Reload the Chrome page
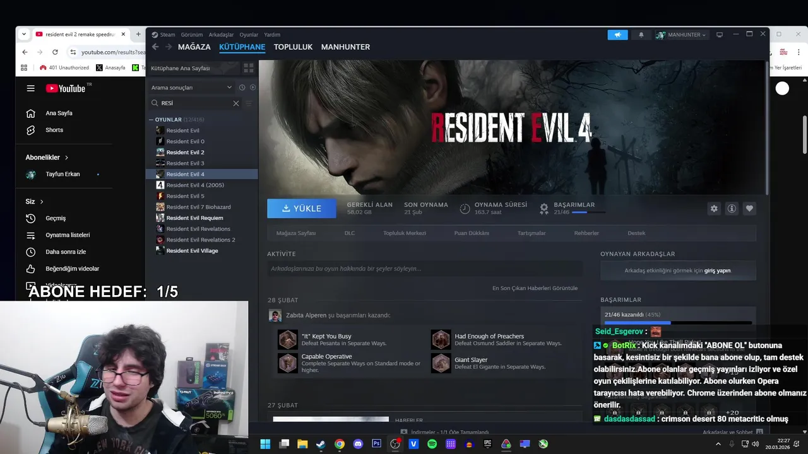The height and width of the screenshot is (454, 808). (55, 52)
